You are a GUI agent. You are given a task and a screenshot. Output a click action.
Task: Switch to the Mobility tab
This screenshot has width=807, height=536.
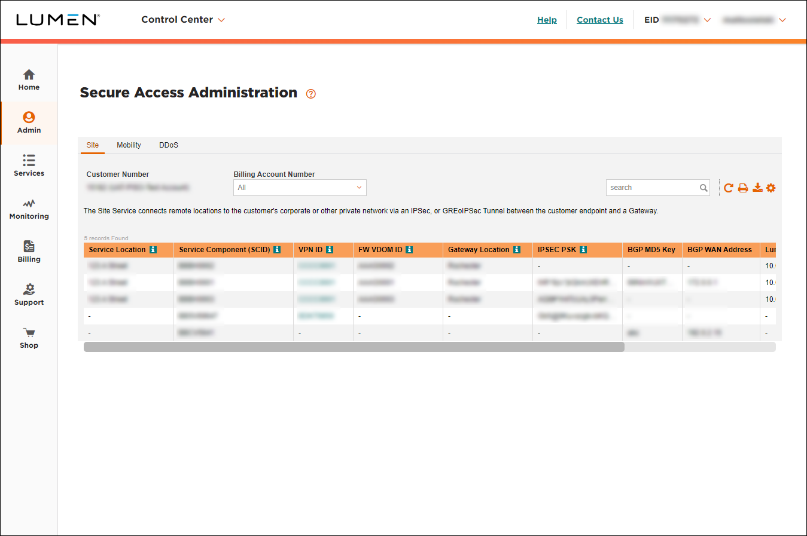(129, 145)
